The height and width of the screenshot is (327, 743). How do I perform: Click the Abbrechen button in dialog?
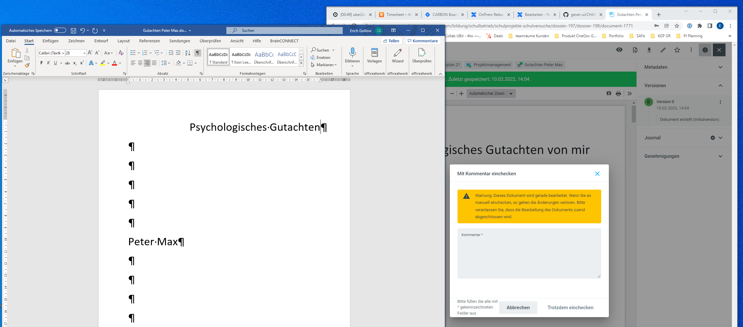518,308
